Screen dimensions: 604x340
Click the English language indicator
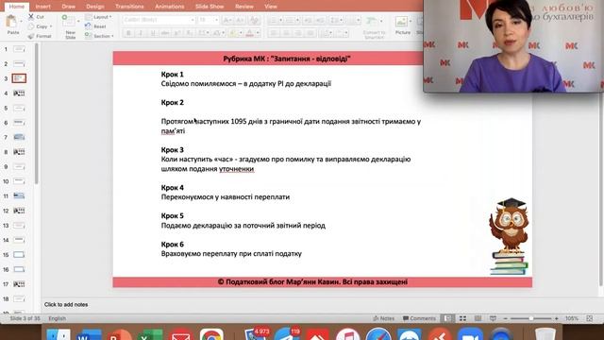pos(57,318)
